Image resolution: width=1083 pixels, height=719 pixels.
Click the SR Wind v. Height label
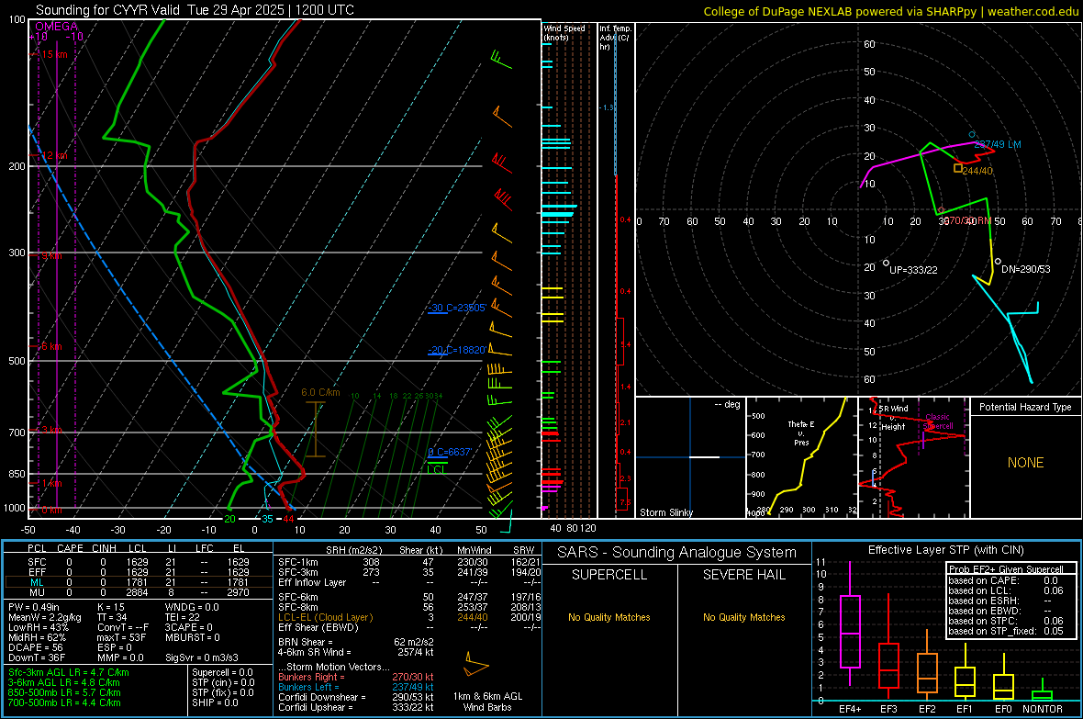pyautogui.click(x=893, y=418)
